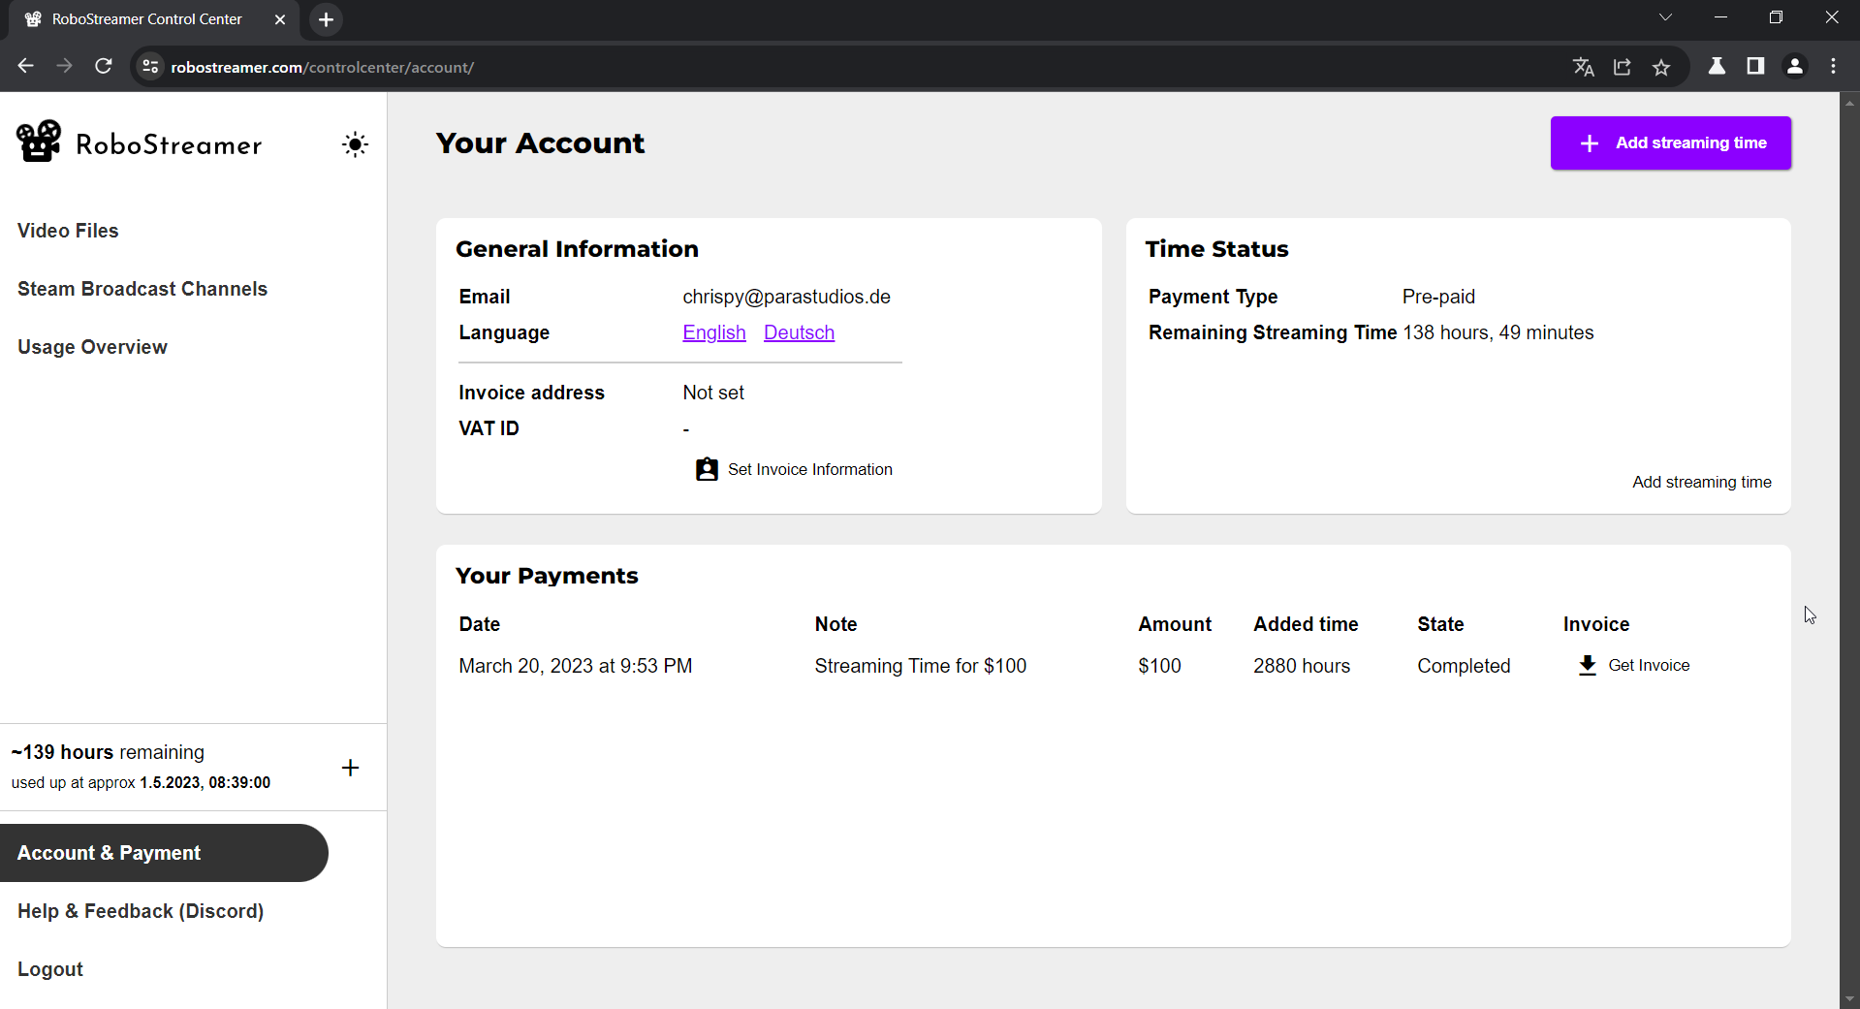This screenshot has width=1860, height=1009.
Task: Open Usage Overview section
Action: point(92,347)
